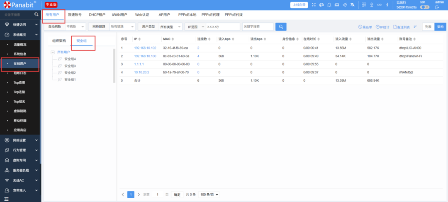The width and height of the screenshot is (448, 202).
Task: Click the 确定 pagination button
Action: click(x=177, y=195)
